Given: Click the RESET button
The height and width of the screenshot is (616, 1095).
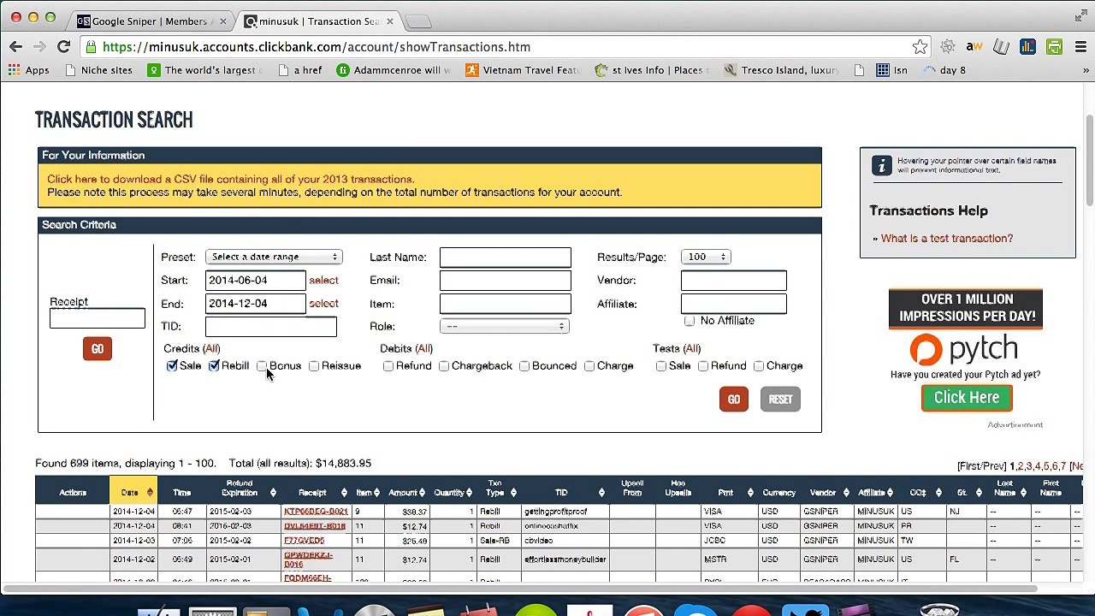Looking at the screenshot, I should point(780,400).
